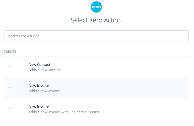
Task: Click the blue Xero logo icon
Action: click(96, 7)
